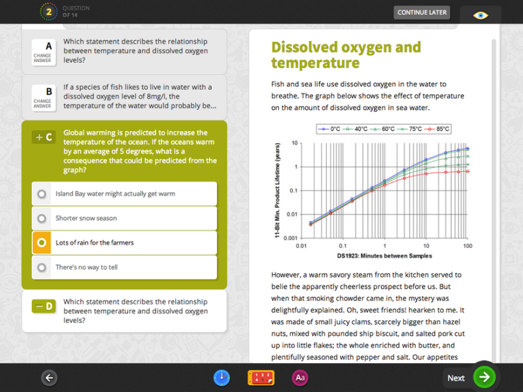Open question A to change answer

click(42, 50)
